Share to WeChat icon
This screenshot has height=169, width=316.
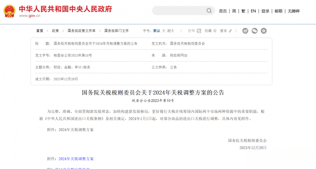point(255,31)
